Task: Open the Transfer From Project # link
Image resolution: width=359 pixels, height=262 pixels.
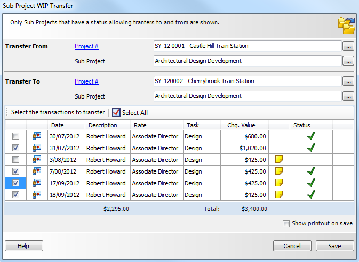Action: coord(86,46)
